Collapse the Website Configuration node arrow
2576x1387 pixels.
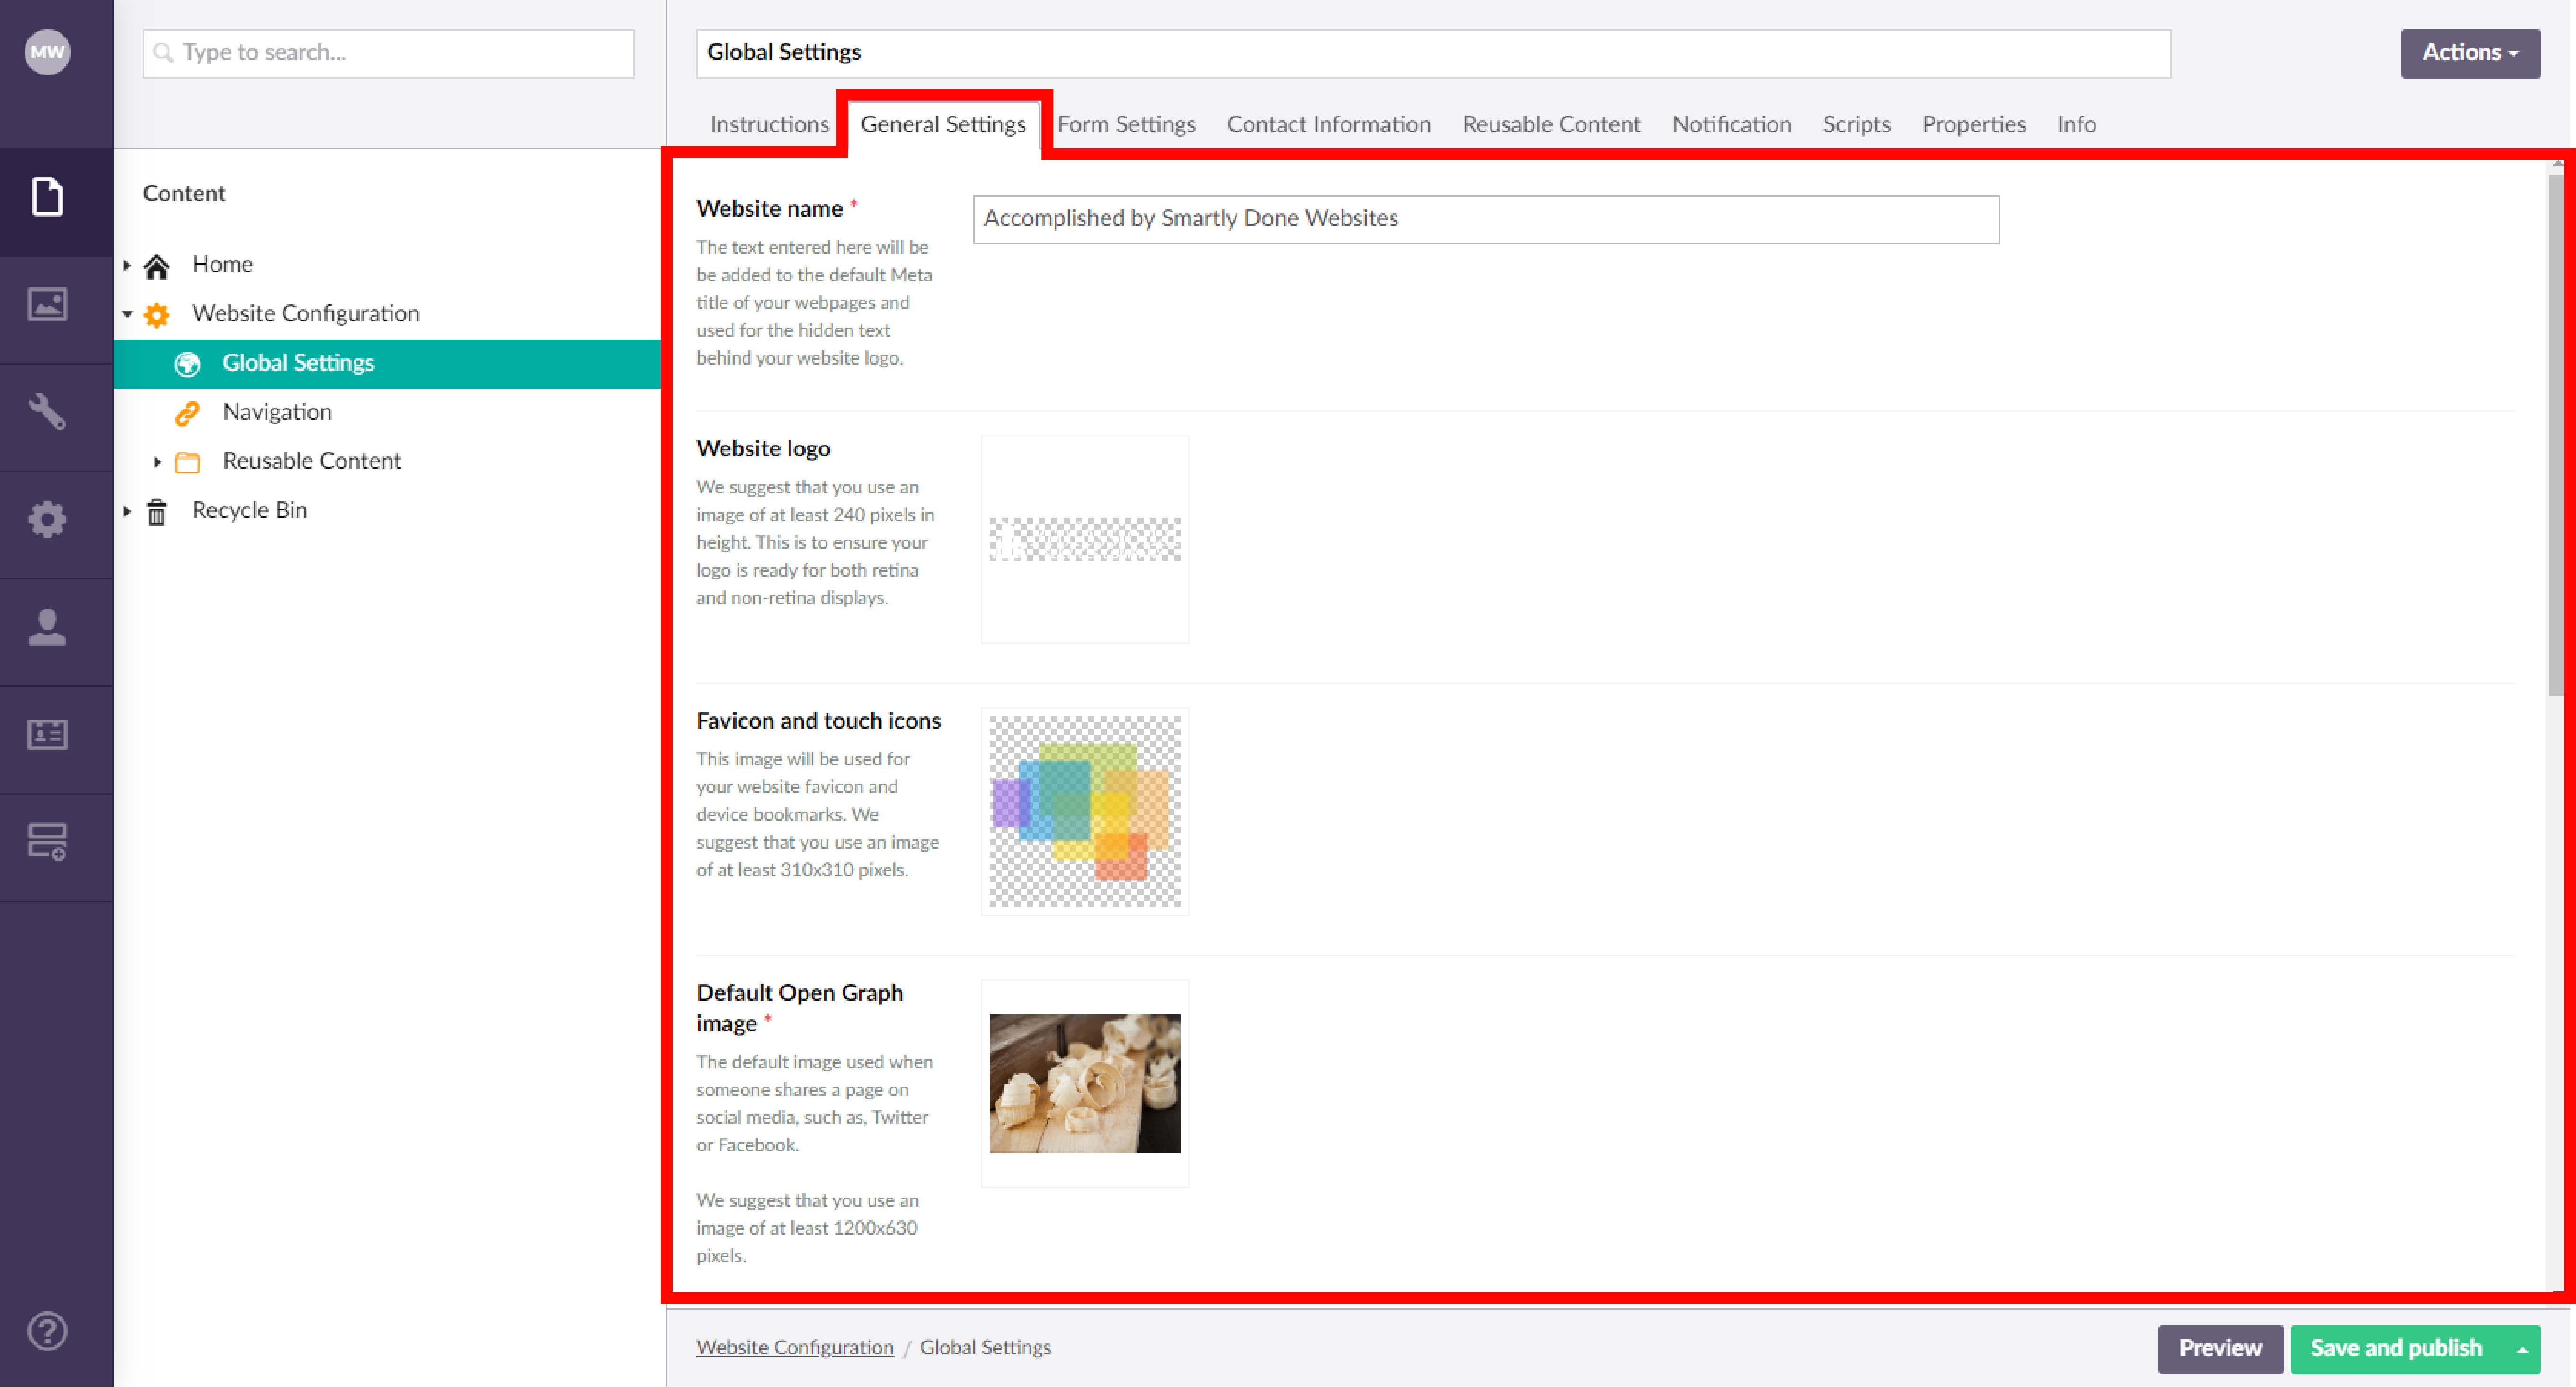127,314
